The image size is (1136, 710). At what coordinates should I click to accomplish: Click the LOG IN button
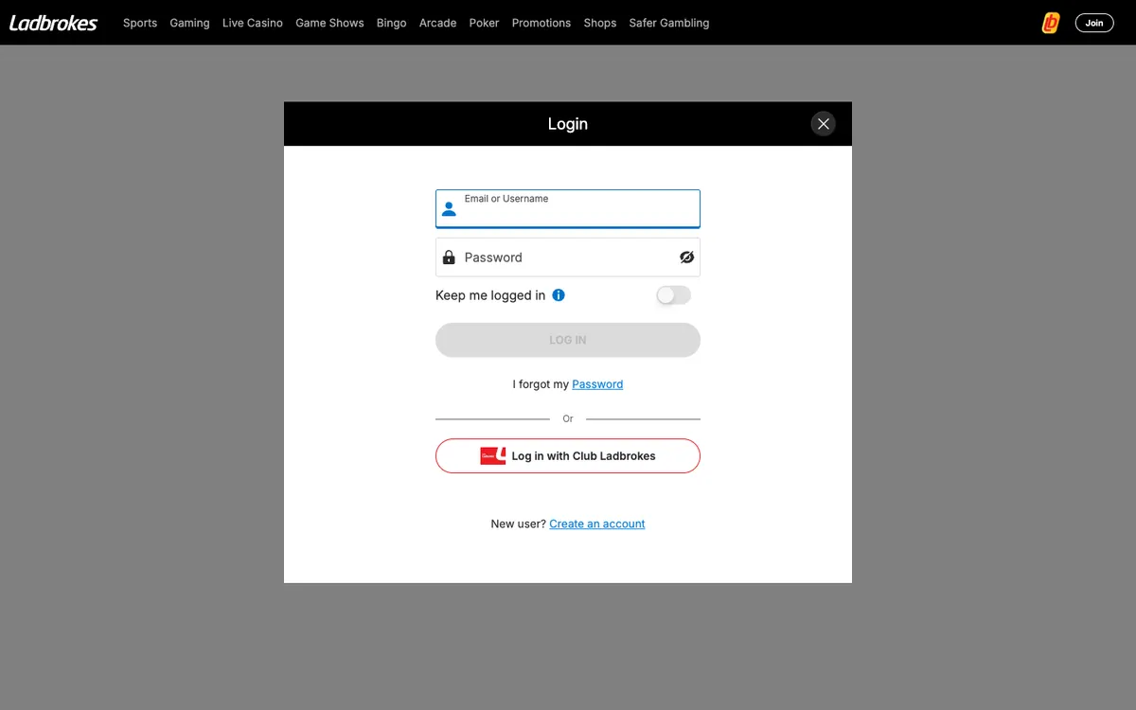(x=568, y=340)
